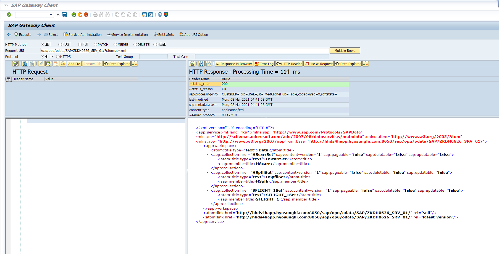
Task: Select the PUT HTTP method radio
Action: (80, 44)
